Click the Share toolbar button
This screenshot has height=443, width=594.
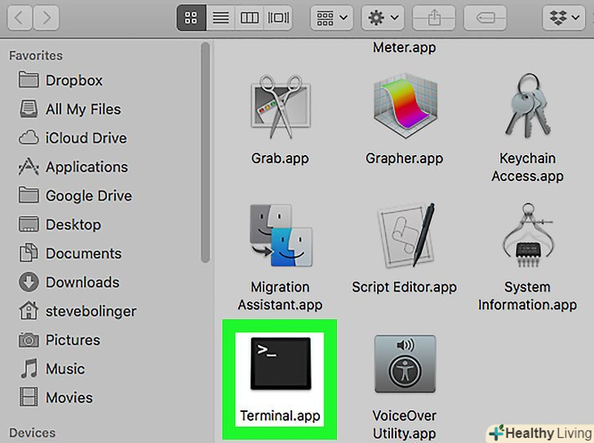(x=434, y=17)
